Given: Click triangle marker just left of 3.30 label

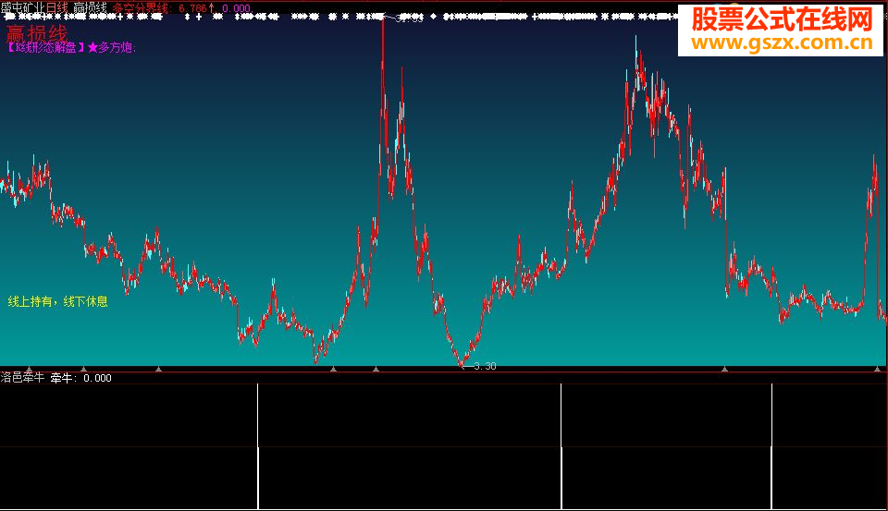Looking at the screenshot, I should [x=376, y=369].
